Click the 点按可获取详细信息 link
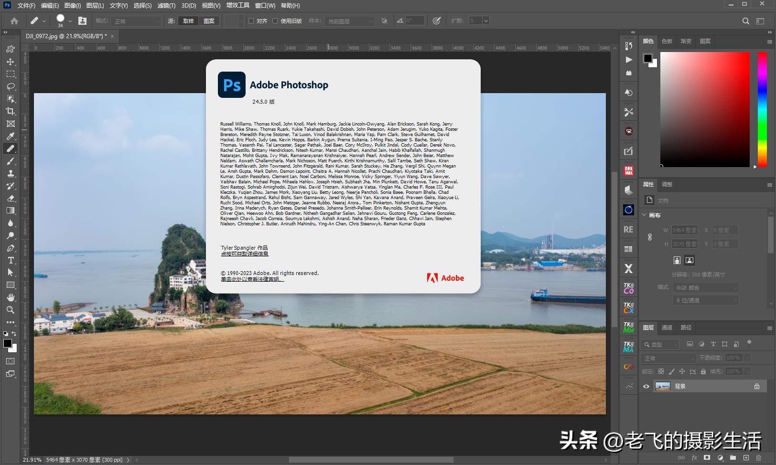The height and width of the screenshot is (465, 776). tap(245, 254)
